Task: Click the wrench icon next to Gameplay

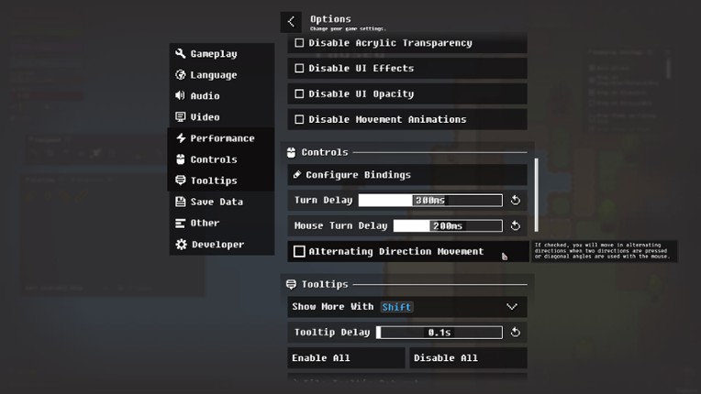Action: [x=180, y=53]
